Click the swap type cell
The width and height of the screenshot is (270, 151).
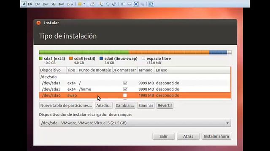(72, 95)
